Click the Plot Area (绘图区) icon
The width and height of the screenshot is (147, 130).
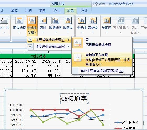[x=107, y=20]
